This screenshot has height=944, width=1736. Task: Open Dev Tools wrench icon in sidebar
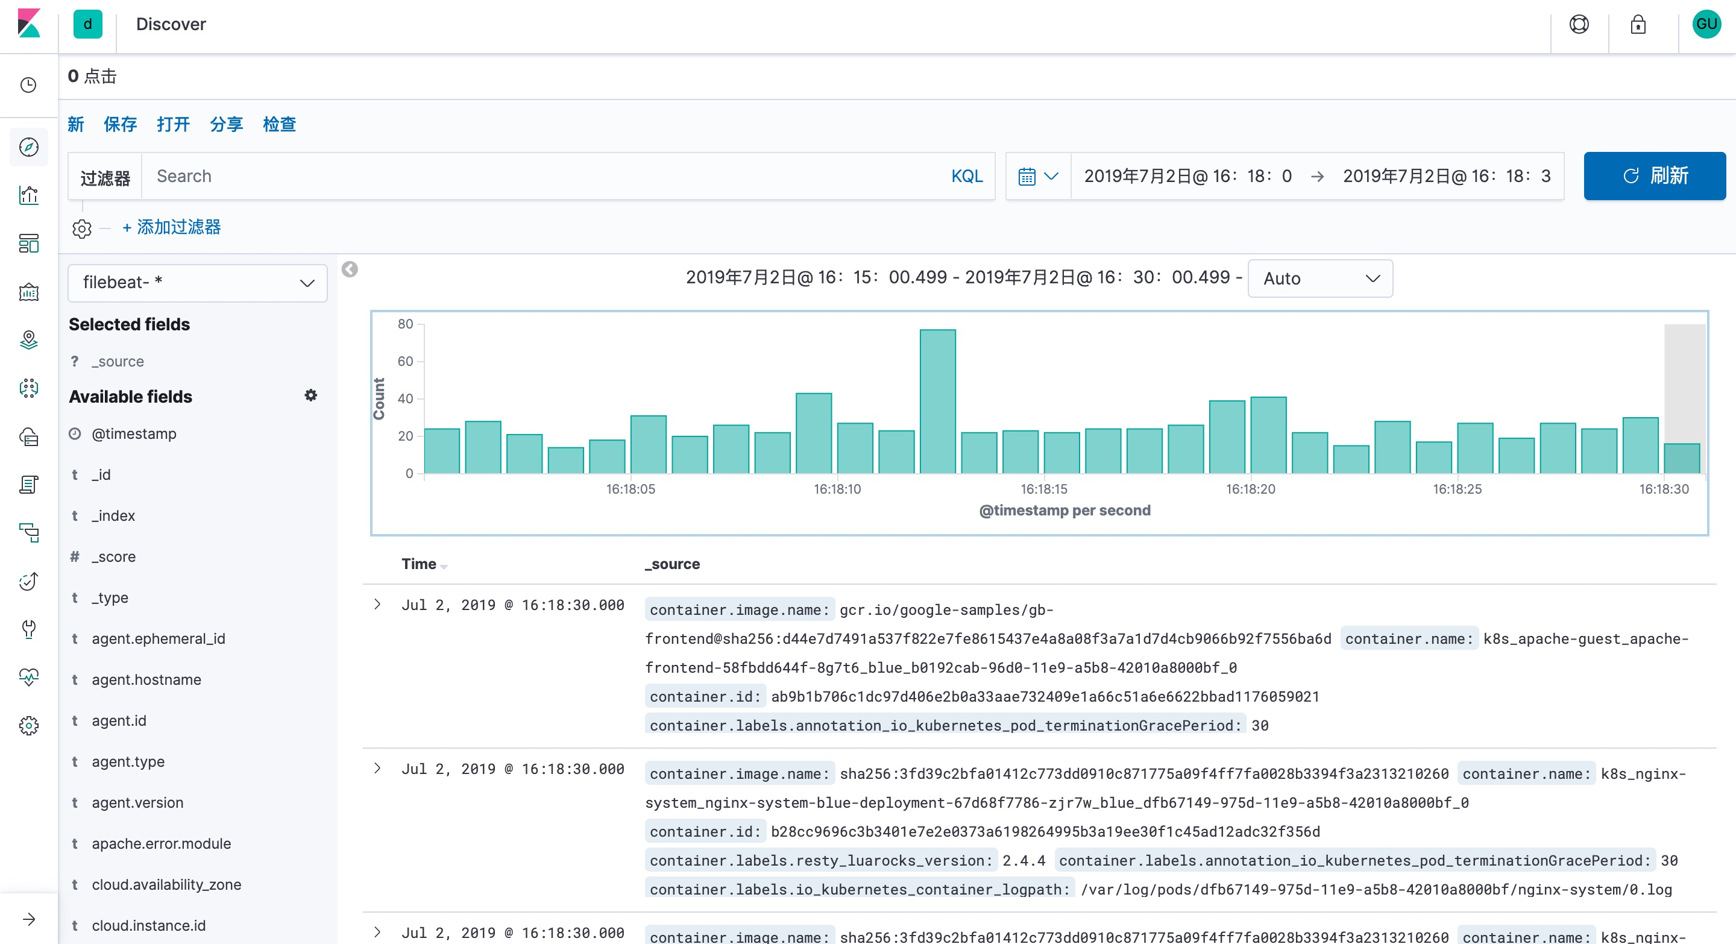click(28, 629)
